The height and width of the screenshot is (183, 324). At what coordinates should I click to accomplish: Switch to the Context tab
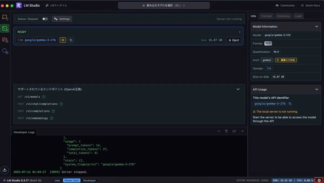266,16
